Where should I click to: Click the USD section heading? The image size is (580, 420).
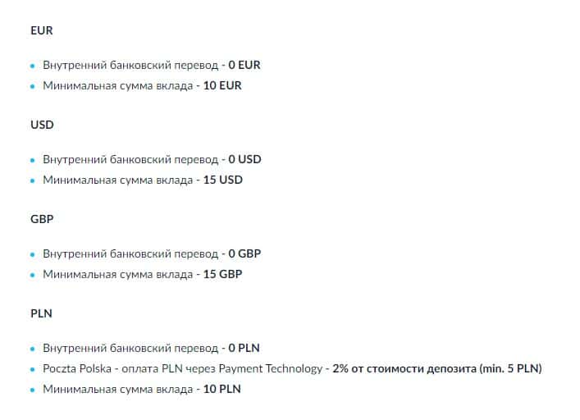click(x=41, y=125)
